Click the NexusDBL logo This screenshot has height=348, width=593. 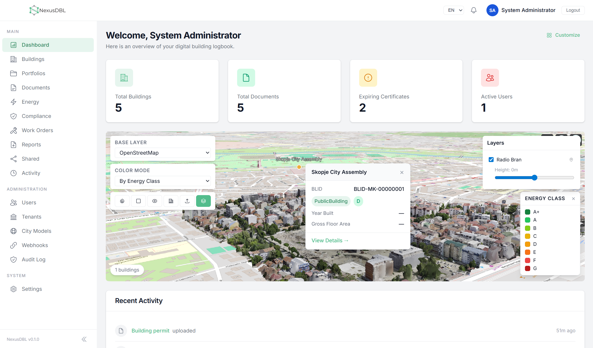(x=48, y=10)
